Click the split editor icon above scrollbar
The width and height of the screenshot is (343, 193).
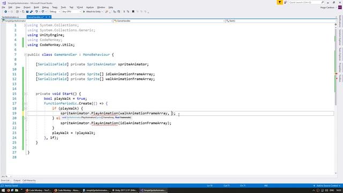[336, 25]
